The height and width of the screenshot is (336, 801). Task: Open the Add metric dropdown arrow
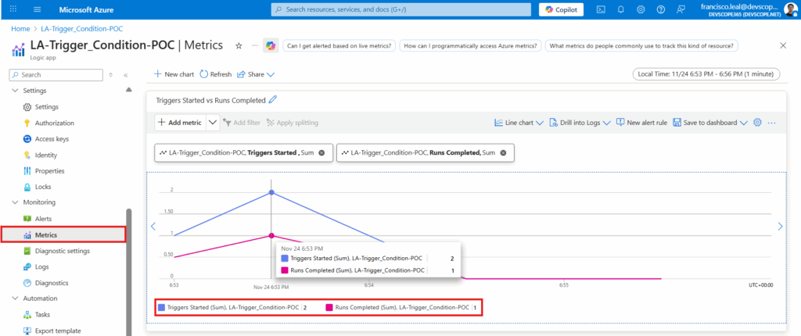pos(213,123)
